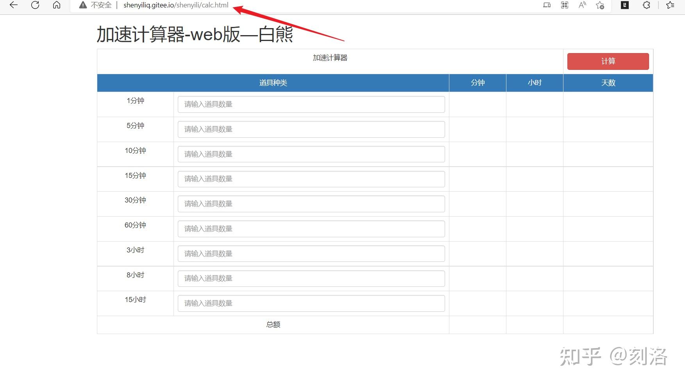Click the 60分钟 item quantity field
Image resolution: width=685 pixels, height=384 pixels.
pos(311,229)
